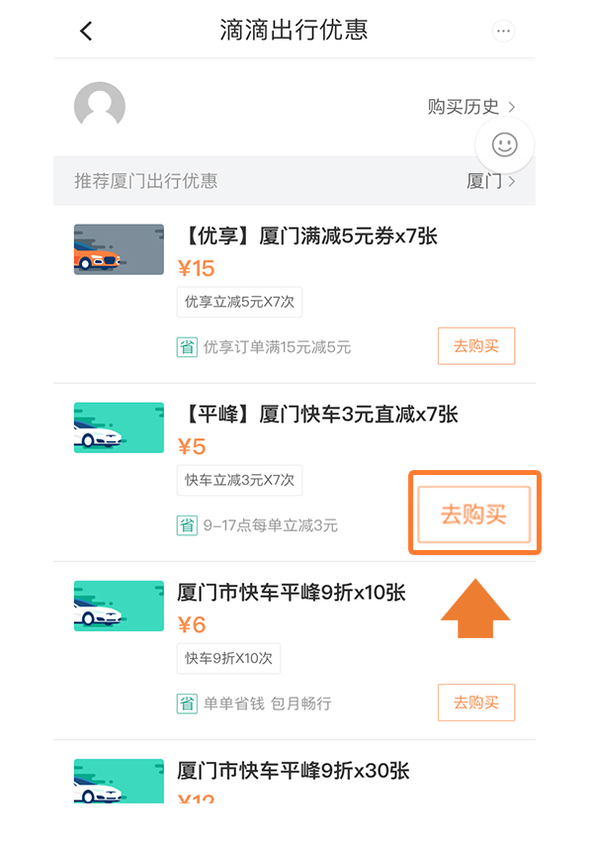Tap the green 省 icon beside 单单省钱 包月畅行
593x845 pixels.
point(187,704)
